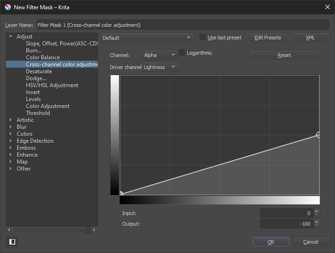Click the filter list right scroll arrow
This screenshot has width=335, height=253.
click(94, 230)
